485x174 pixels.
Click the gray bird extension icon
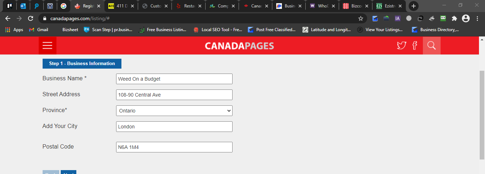click(432, 18)
